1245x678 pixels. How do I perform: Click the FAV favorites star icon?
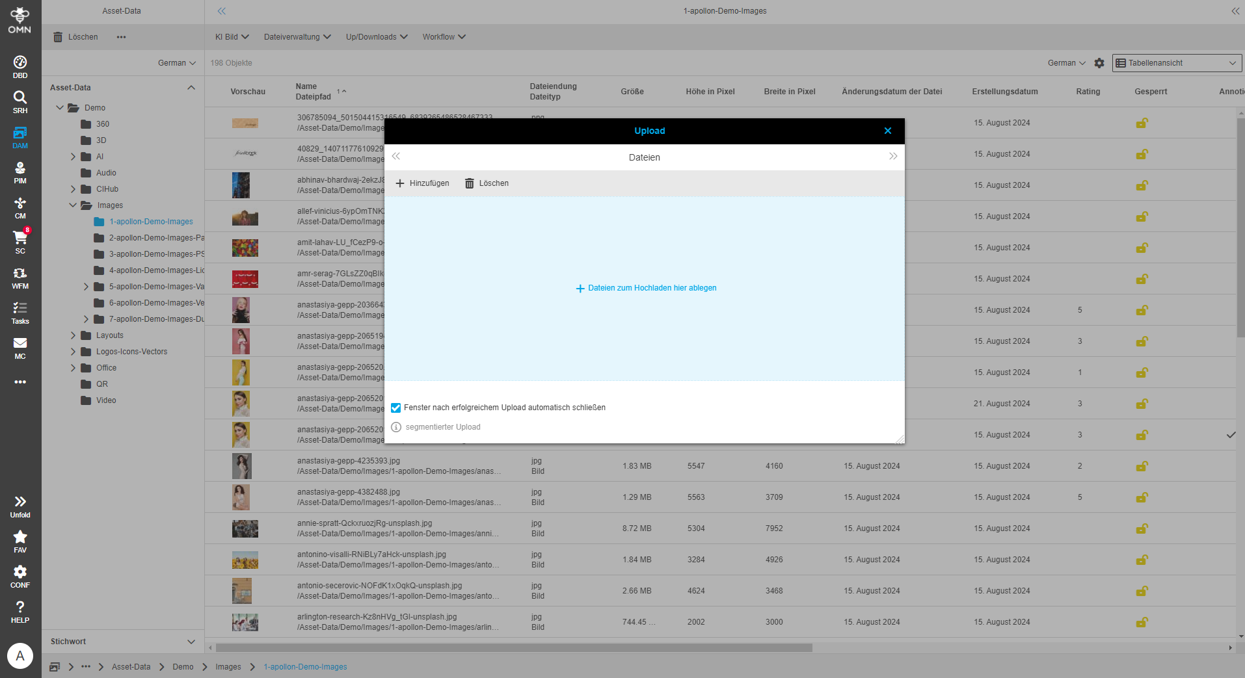click(x=20, y=538)
